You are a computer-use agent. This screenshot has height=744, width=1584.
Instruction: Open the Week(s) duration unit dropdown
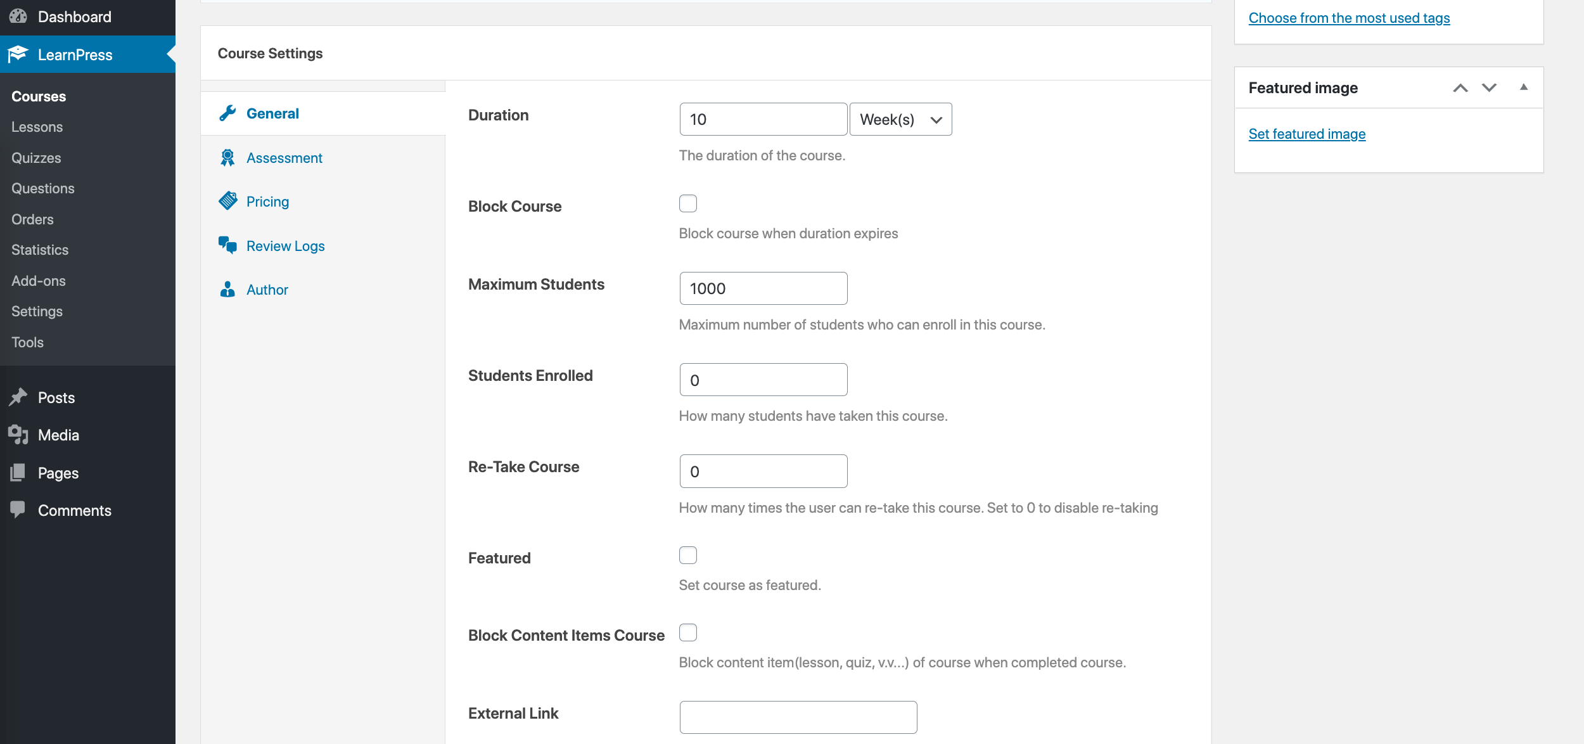(900, 119)
